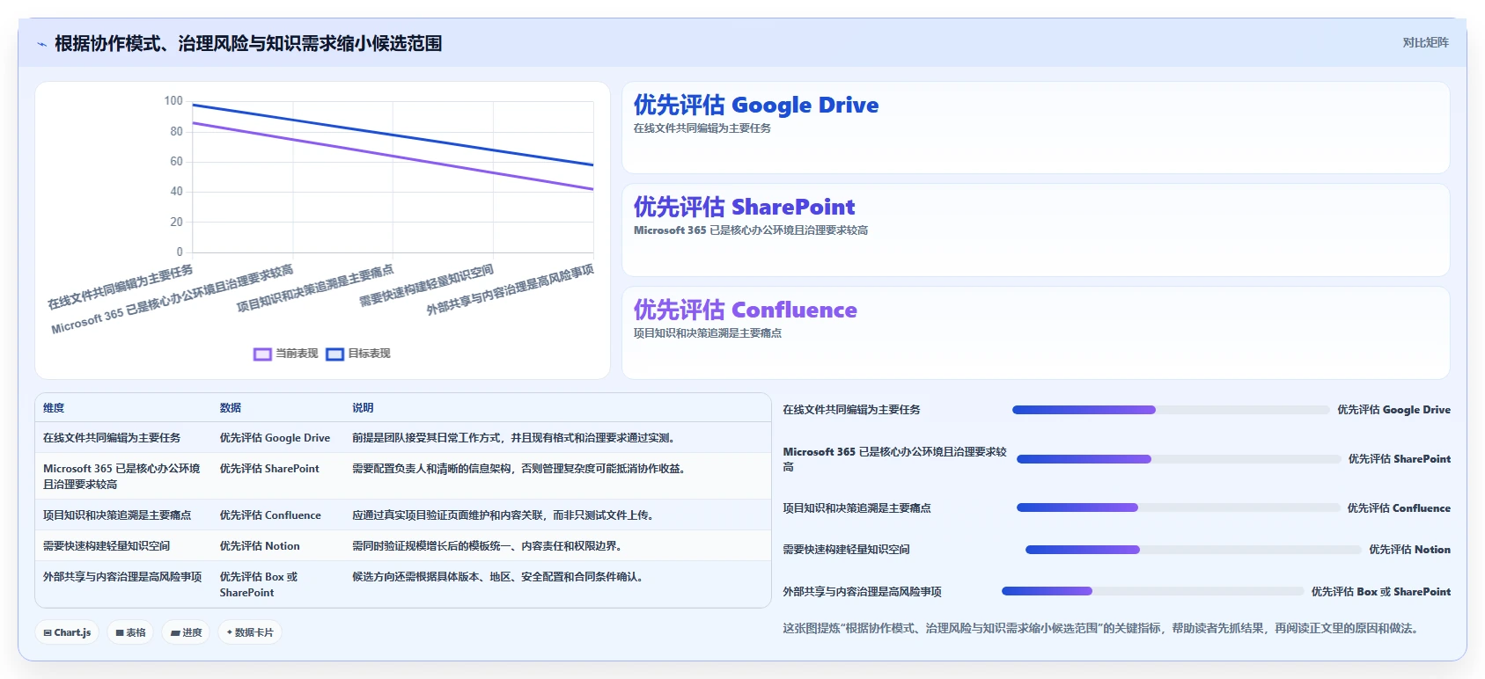The width and height of the screenshot is (1485, 679).
Task: Select 在线文件共同编辑为主要任务 in the table's first column
Action: point(112,438)
